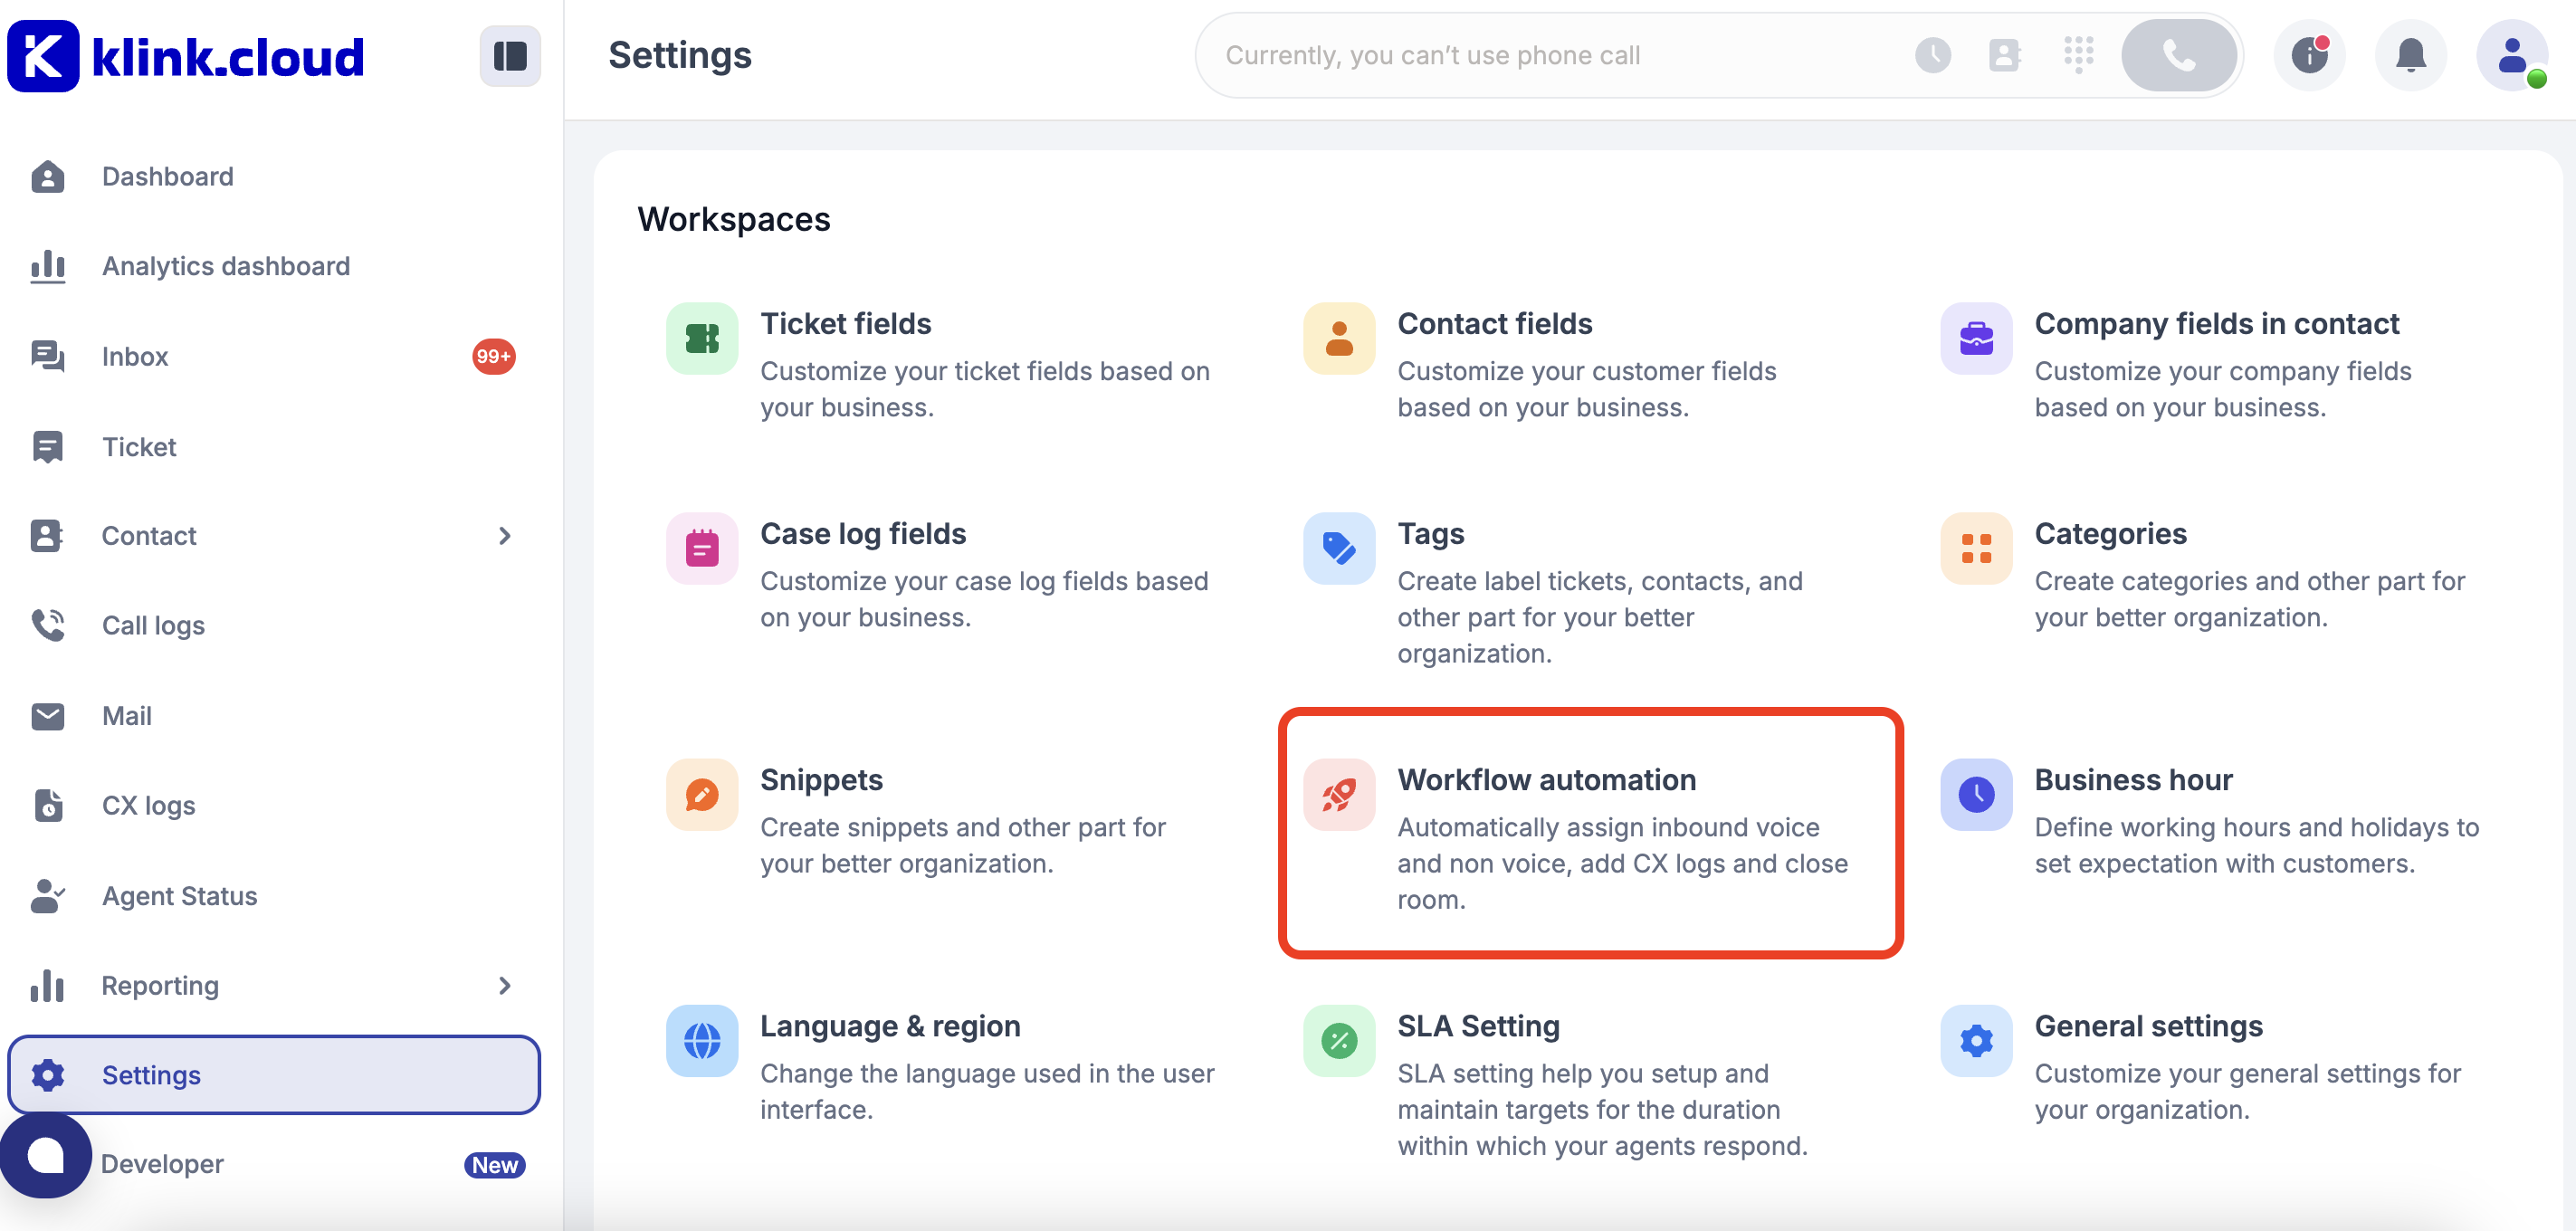This screenshot has height=1231, width=2576.
Task: Click the Ticket fields green icon
Action: click(x=702, y=339)
